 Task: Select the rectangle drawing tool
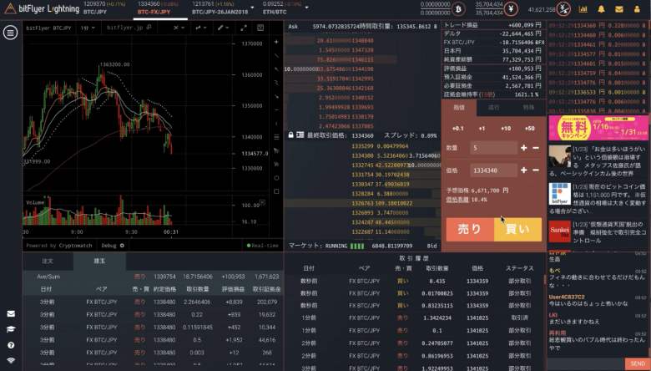[x=276, y=191]
